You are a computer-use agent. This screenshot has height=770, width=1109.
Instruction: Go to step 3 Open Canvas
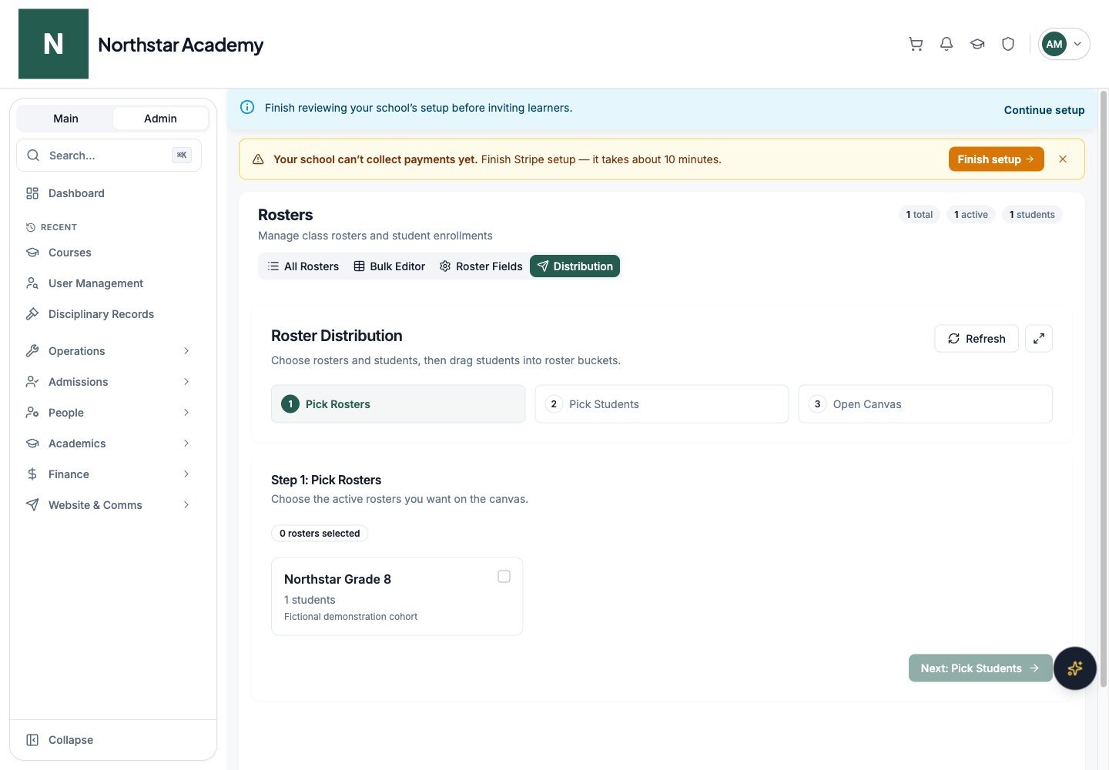click(925, 404)
